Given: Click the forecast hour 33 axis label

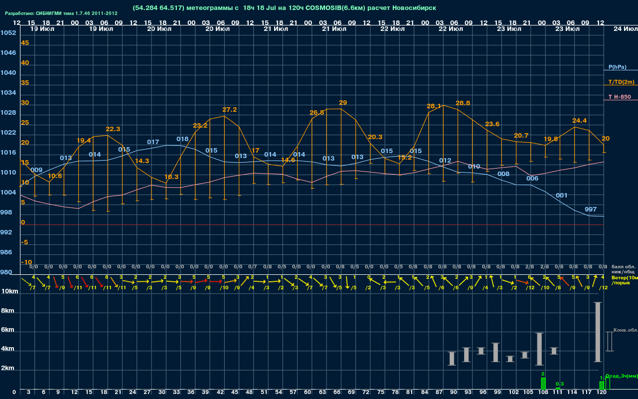Looking at the screenshot, I should 176,393.
